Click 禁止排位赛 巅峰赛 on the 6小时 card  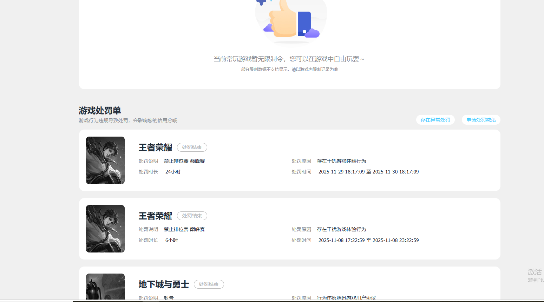[184, 229]
